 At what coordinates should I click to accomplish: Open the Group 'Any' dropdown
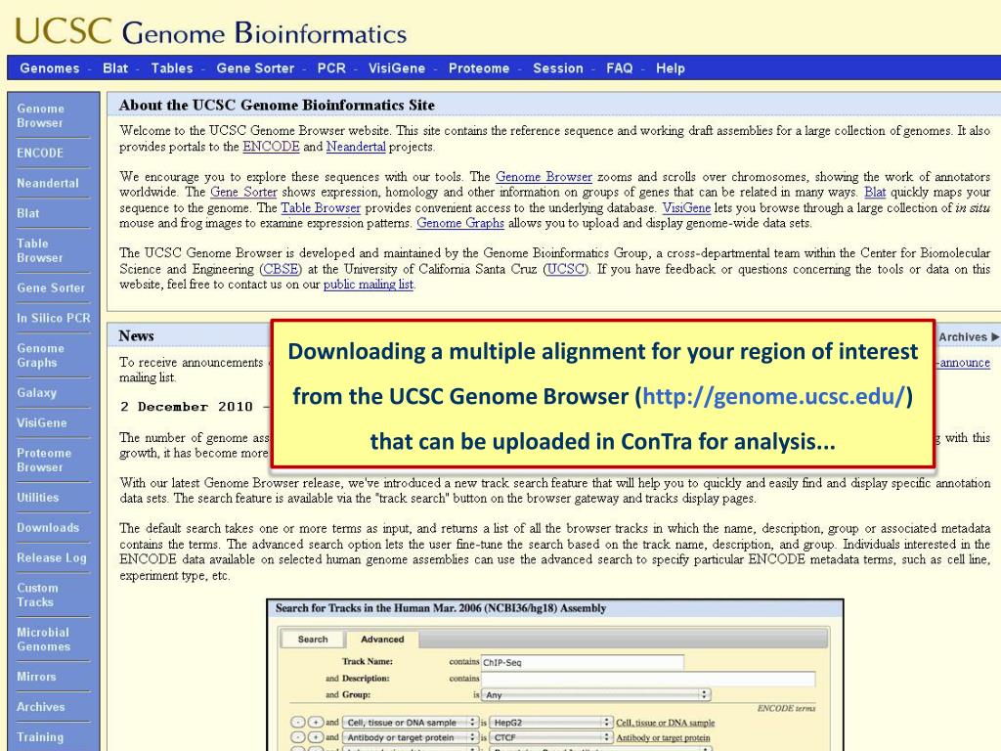(596, 694)
